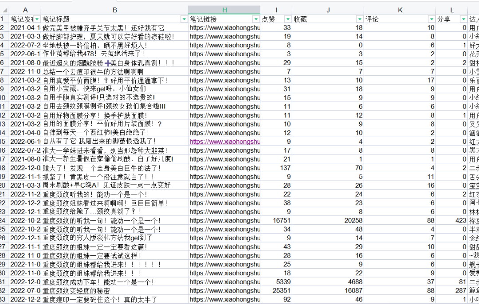The height and width of the screenshot is (304, 479).
Task: Open xiaohongshu link in row 18
Action: click(x=224, y=168)
